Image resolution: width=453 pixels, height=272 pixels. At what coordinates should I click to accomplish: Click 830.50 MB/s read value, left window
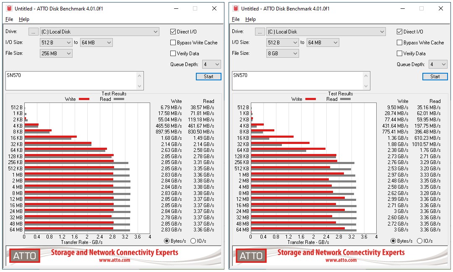click(201, 132)
